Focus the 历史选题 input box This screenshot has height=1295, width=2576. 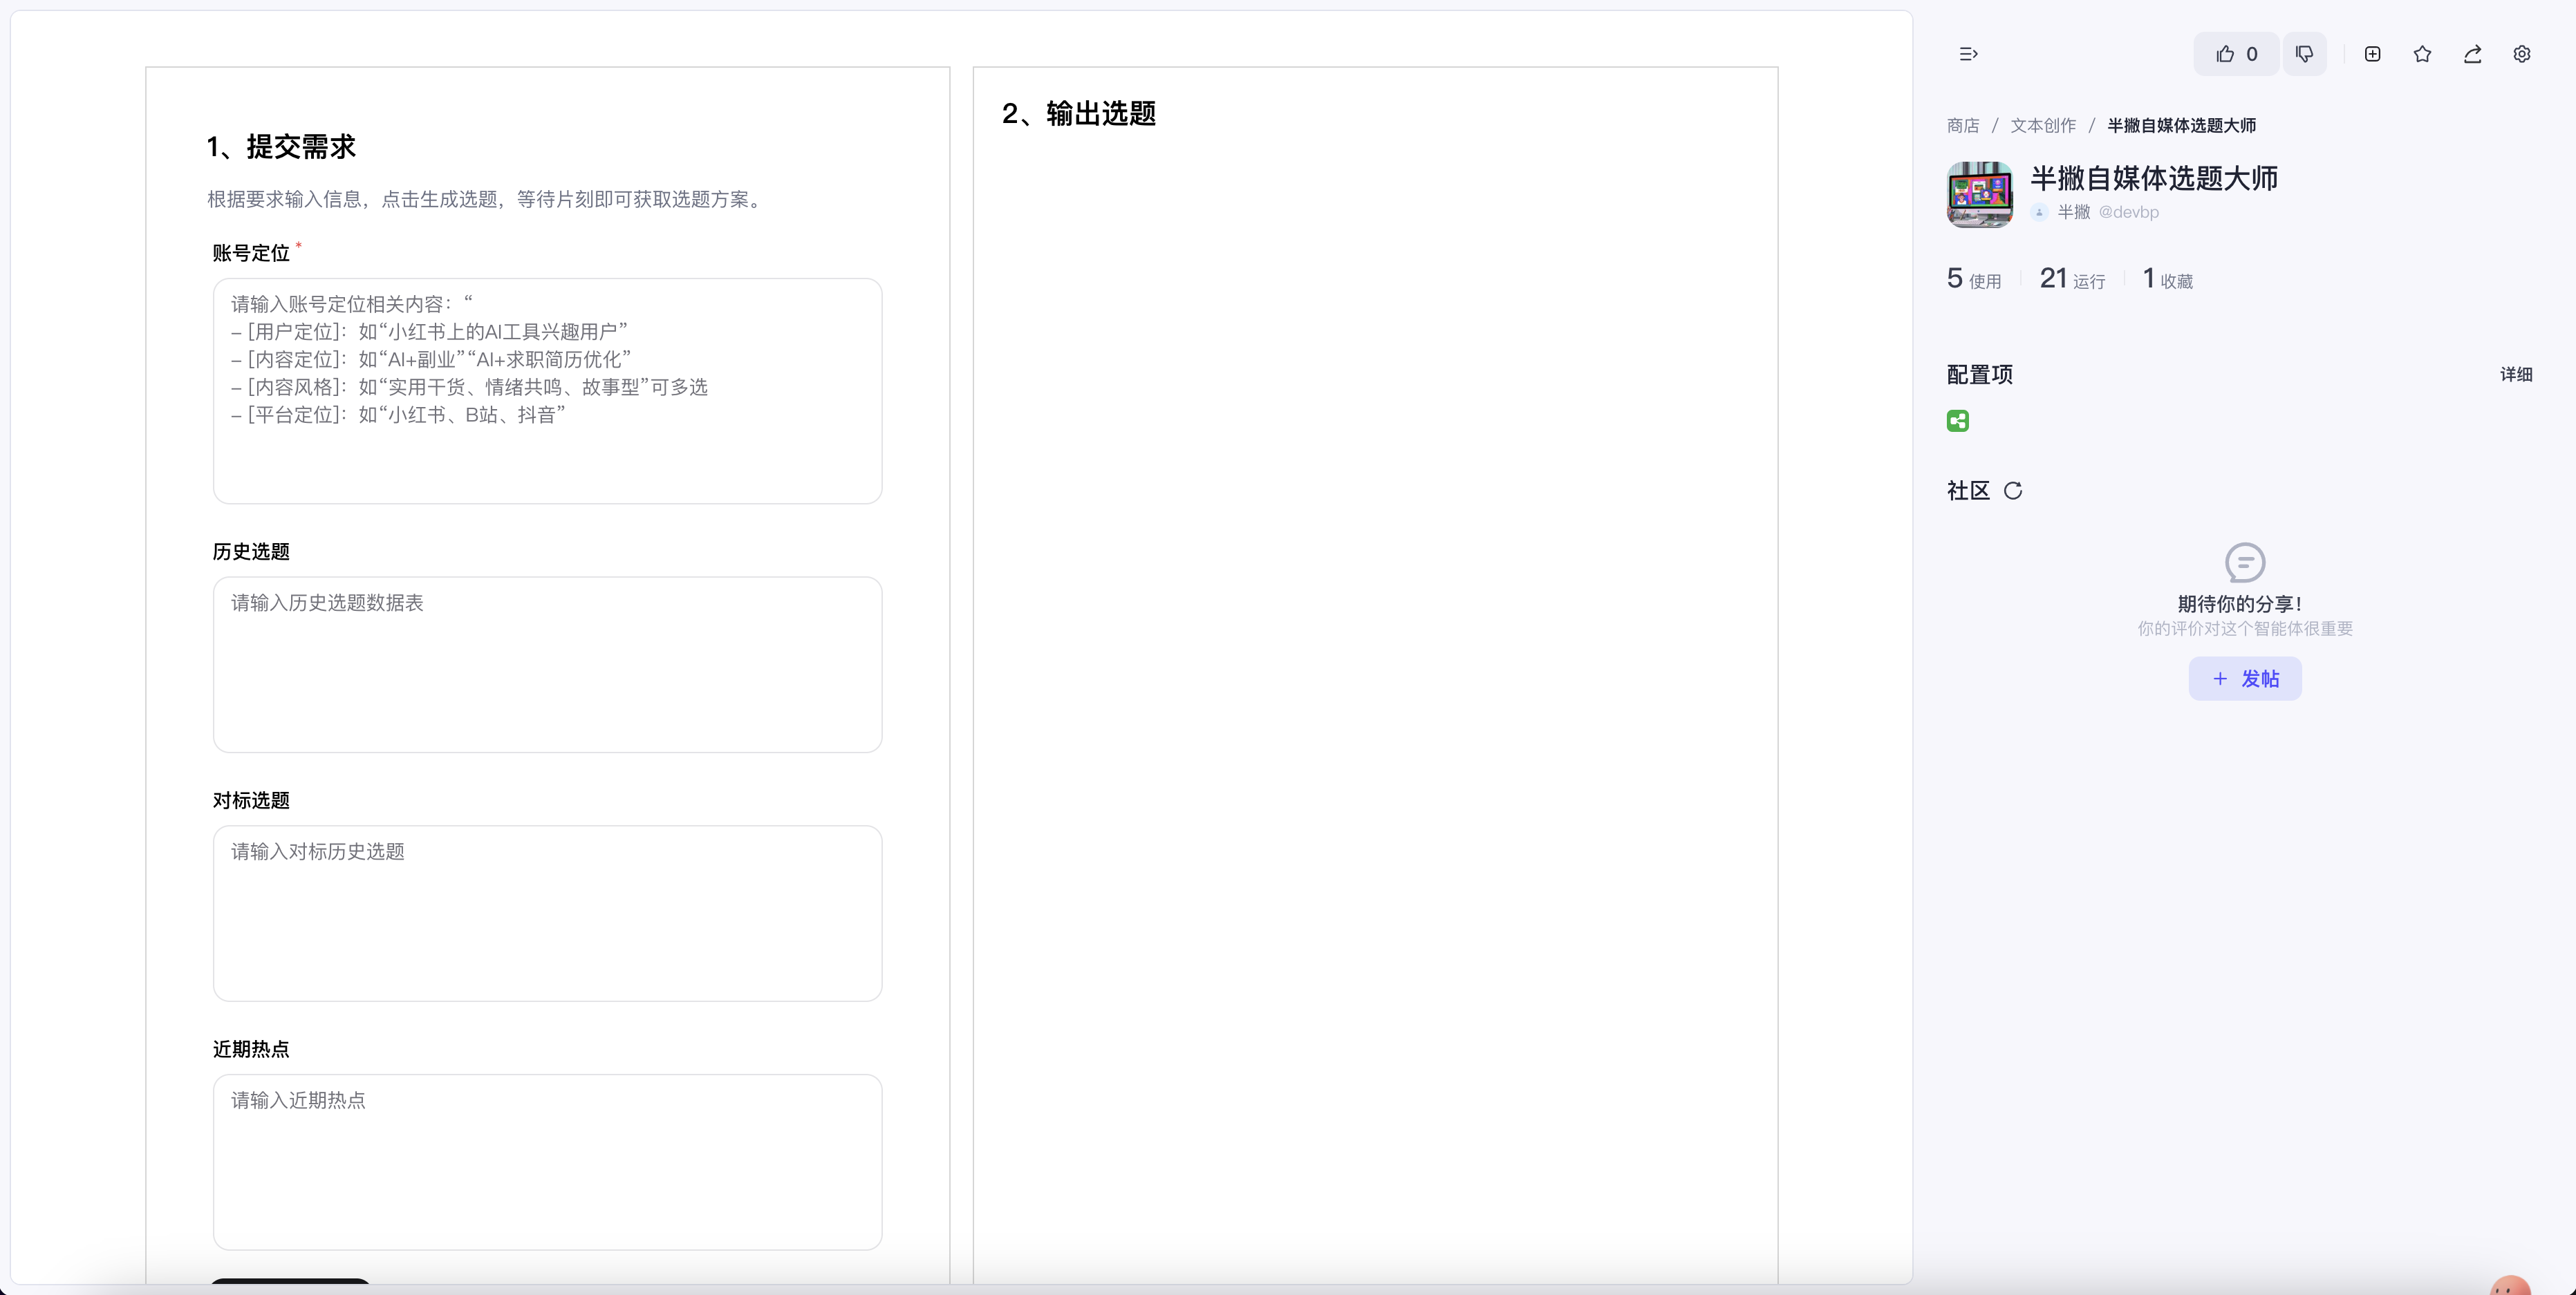click(547, 665)
